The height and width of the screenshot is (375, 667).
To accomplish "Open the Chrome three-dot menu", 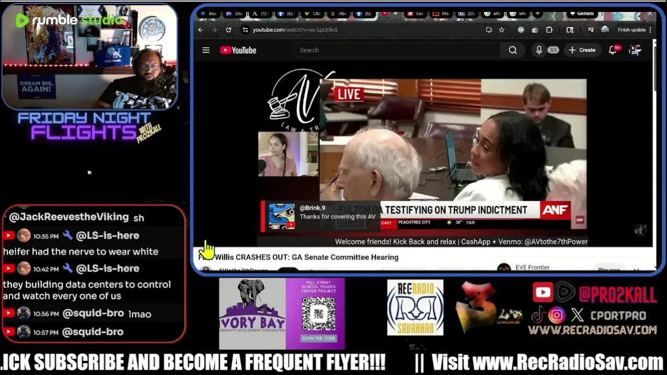I will tap(650, 30).
